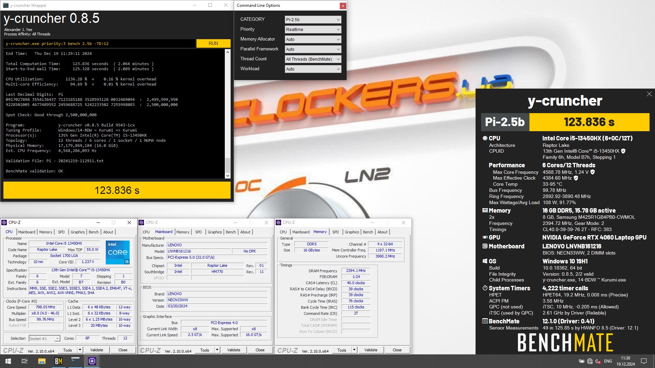Click the battery tray icon
The width and height of the screenshot is (655, 368).
coord(582,361)
